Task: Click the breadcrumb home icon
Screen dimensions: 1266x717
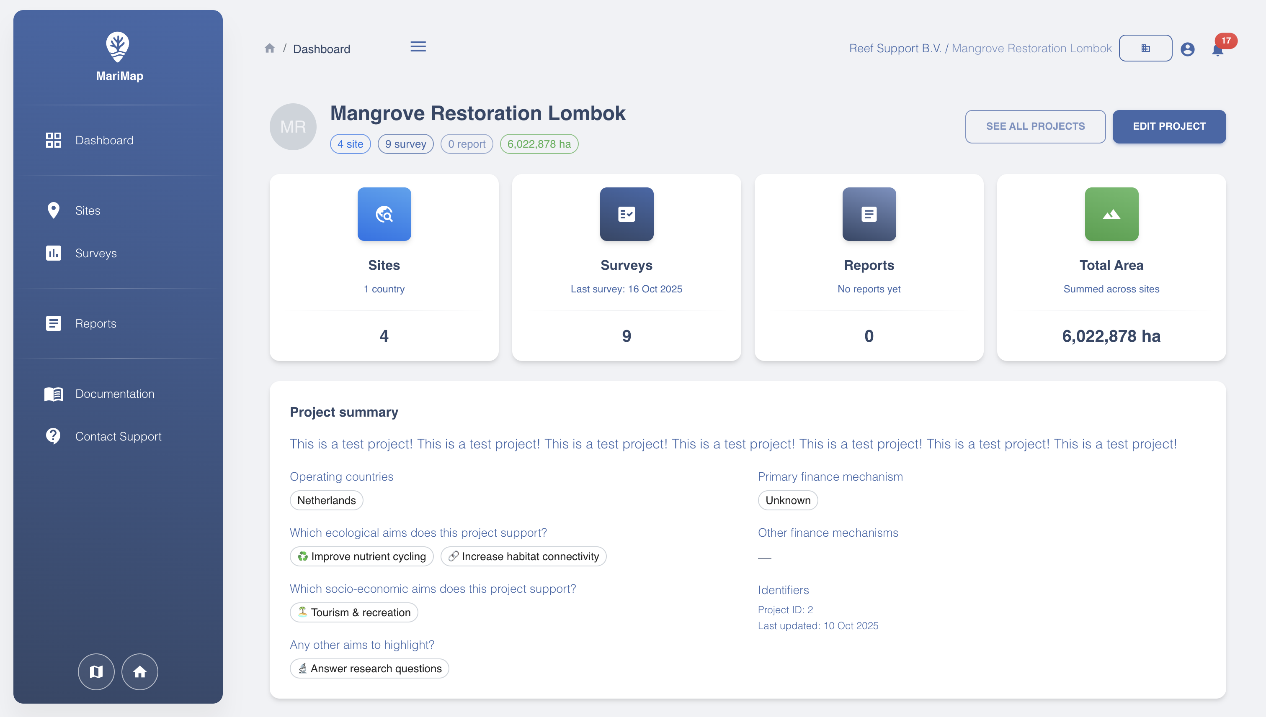Action: click(x=270, y=48)
